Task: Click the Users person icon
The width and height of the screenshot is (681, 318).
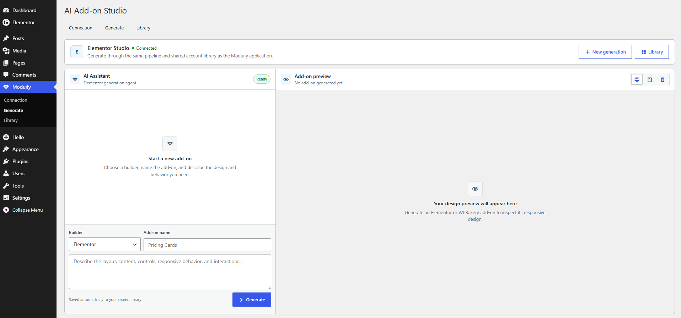Action: pos(6,173)
